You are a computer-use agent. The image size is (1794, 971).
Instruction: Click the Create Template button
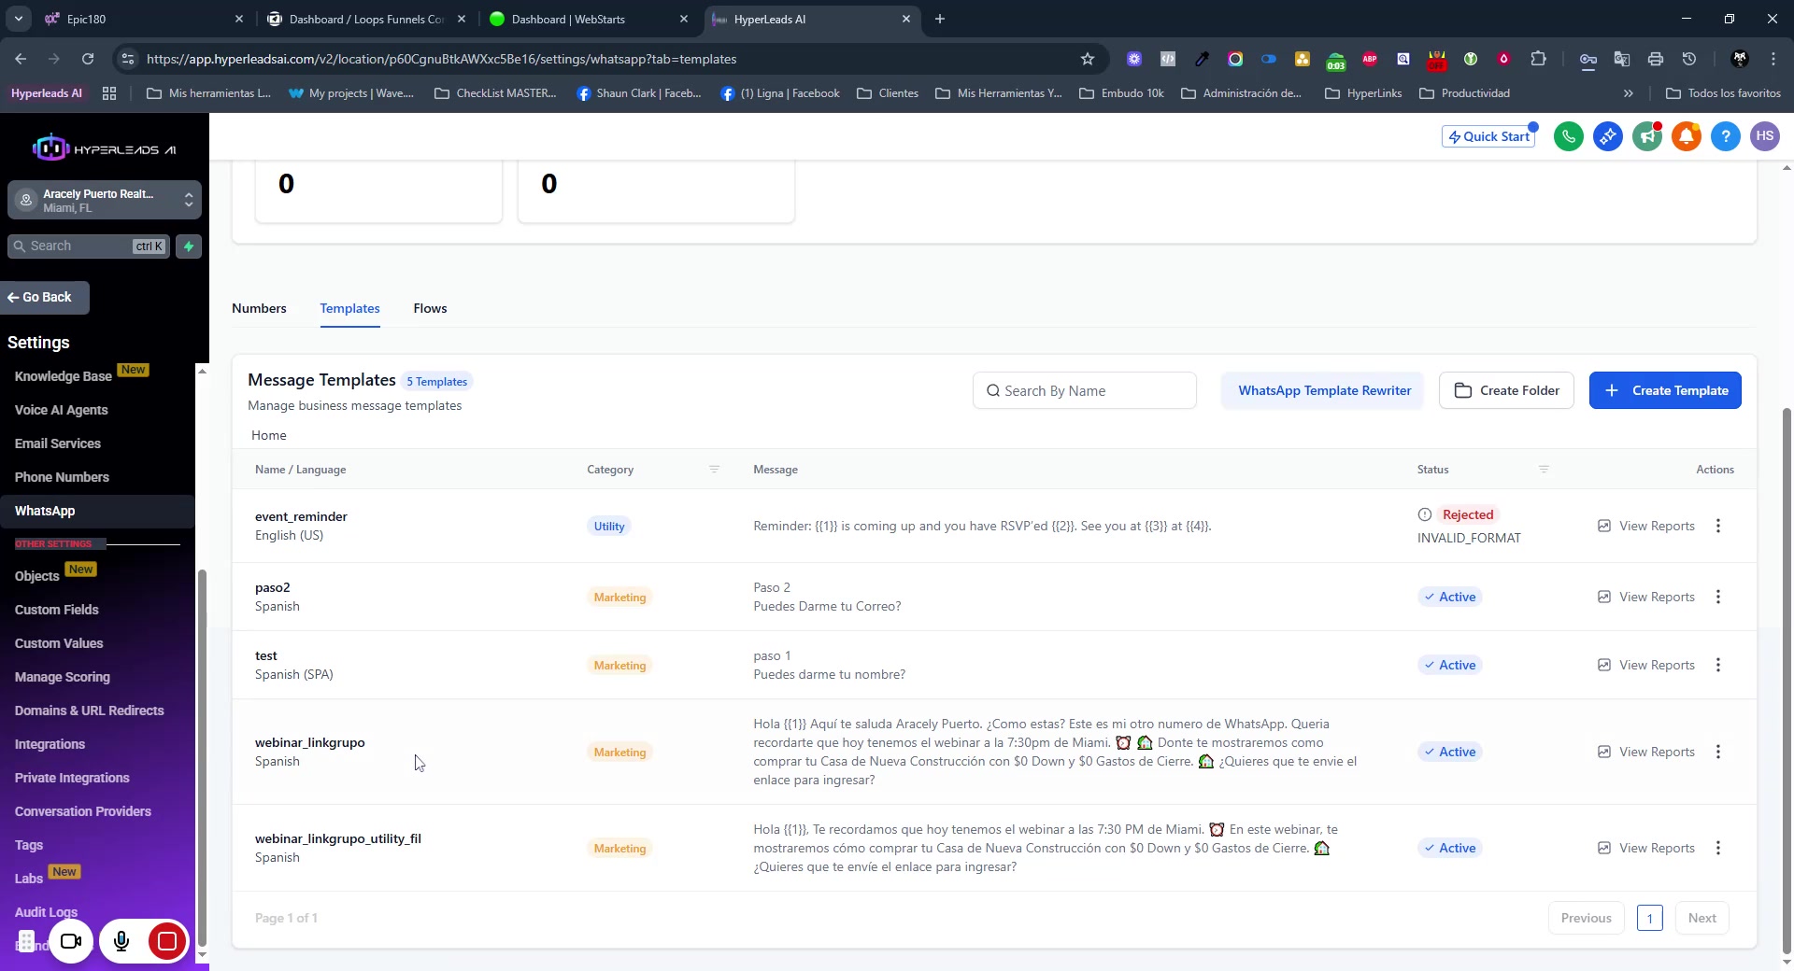pyautogui.click(x=1664, y=390)
